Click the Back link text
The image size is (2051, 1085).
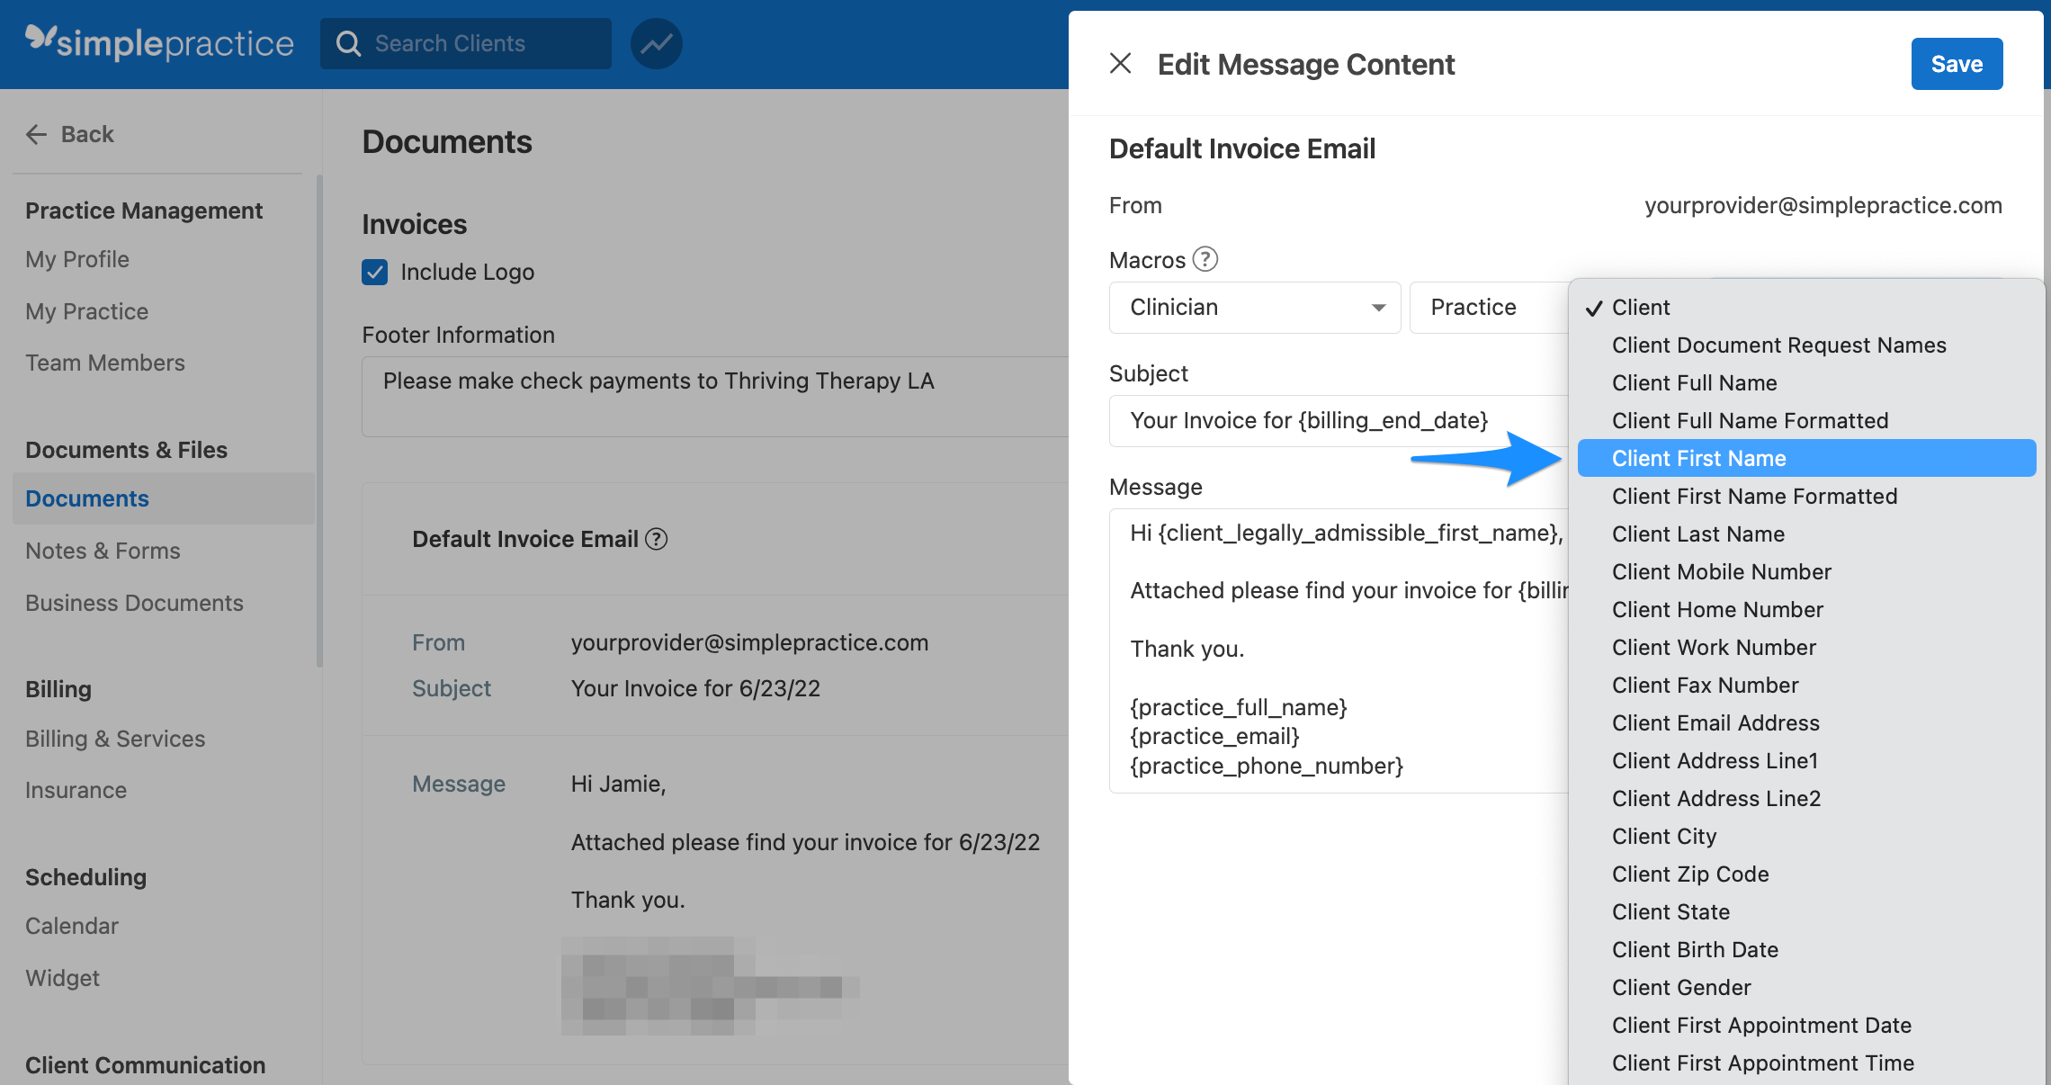[87, 134]
